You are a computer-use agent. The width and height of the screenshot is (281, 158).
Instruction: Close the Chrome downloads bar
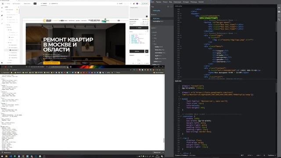point(163,153)
